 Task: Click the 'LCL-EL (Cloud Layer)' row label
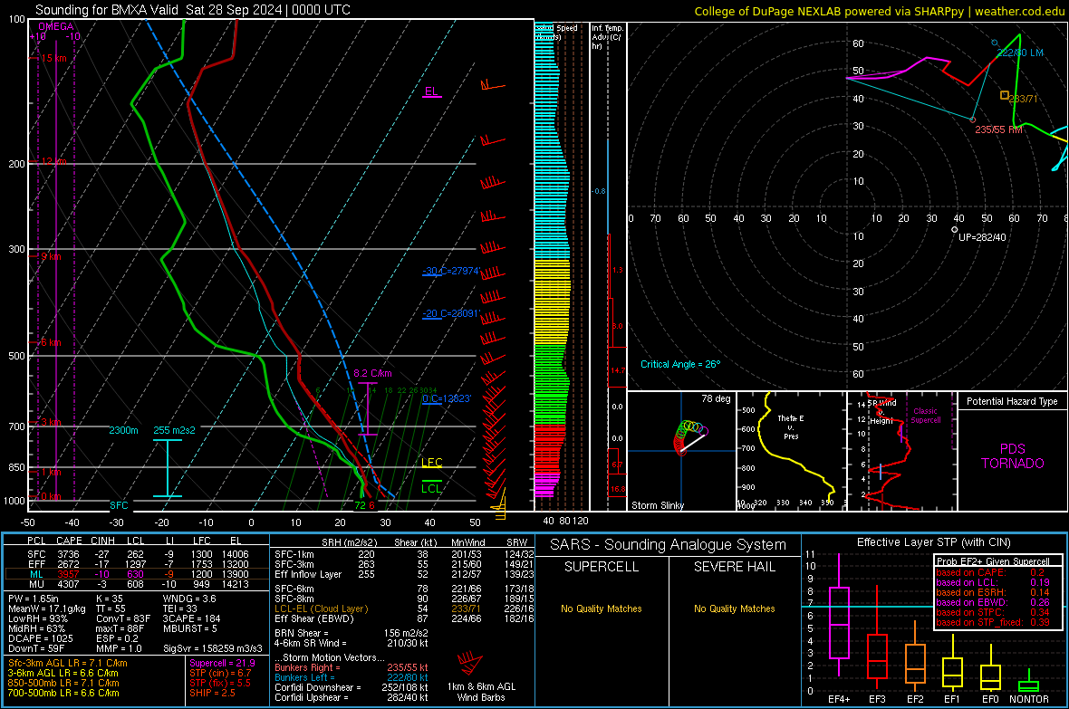[321, 608]
